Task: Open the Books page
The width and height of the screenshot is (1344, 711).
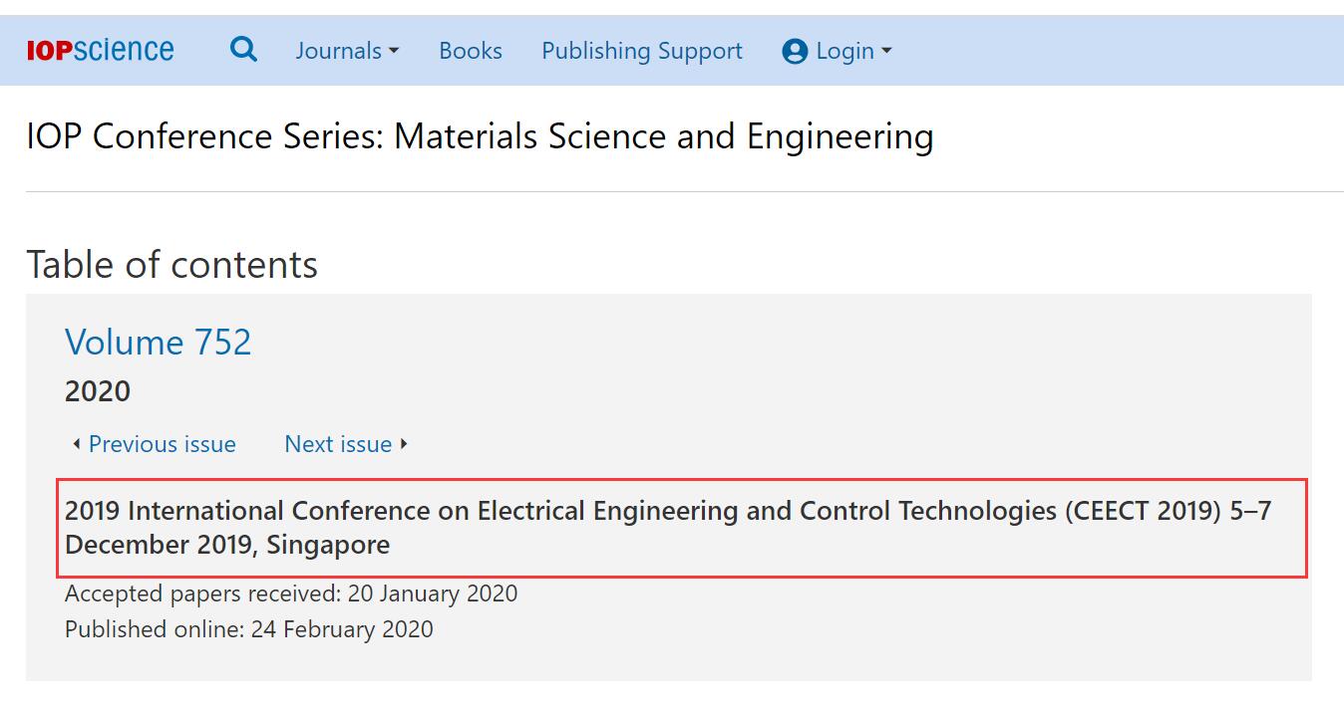Action: coord(471,51)
